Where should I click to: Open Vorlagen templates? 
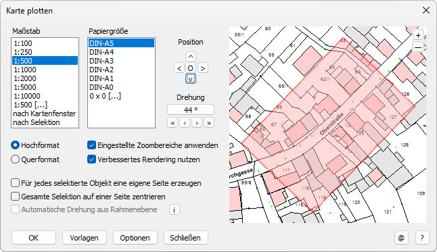84,238
